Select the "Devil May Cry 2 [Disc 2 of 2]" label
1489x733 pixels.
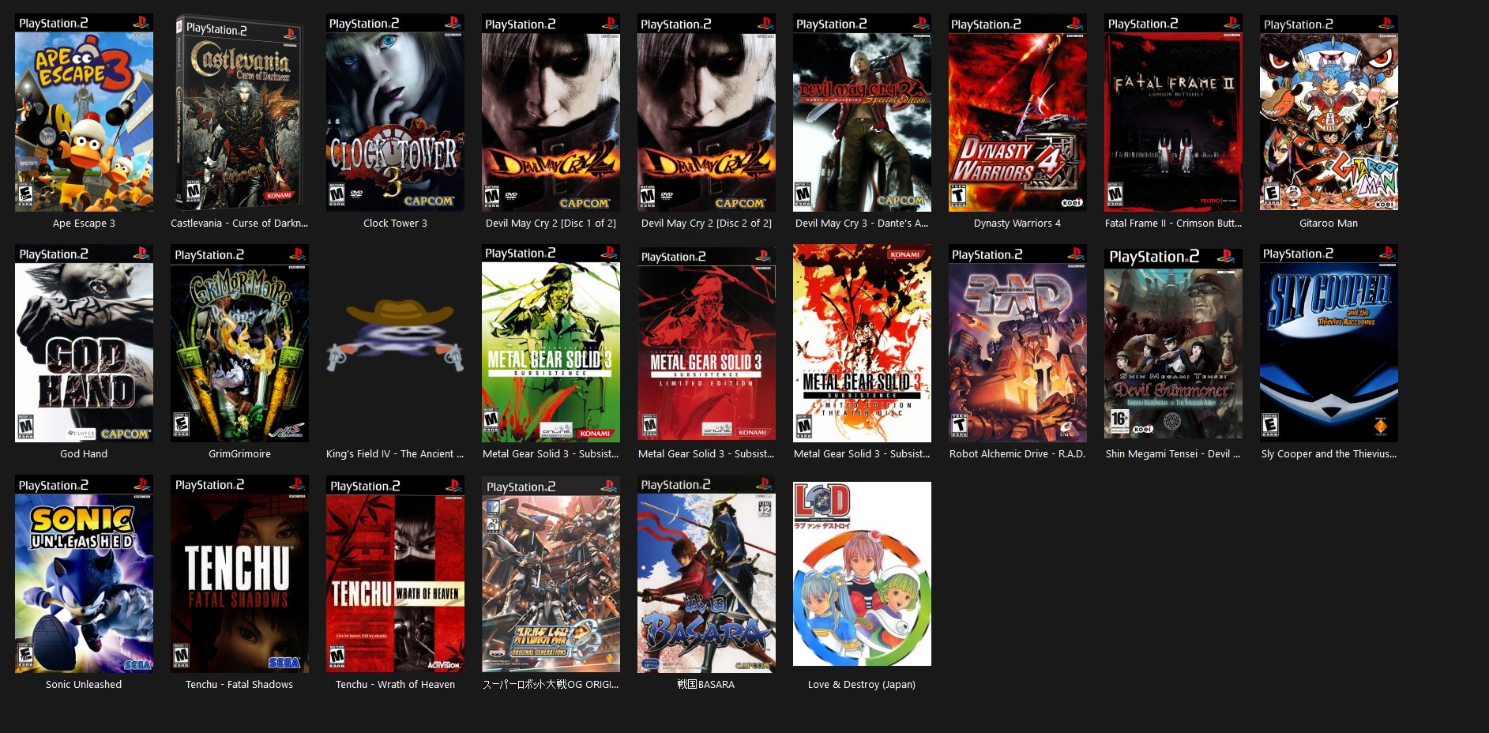(x=706, y=224)
